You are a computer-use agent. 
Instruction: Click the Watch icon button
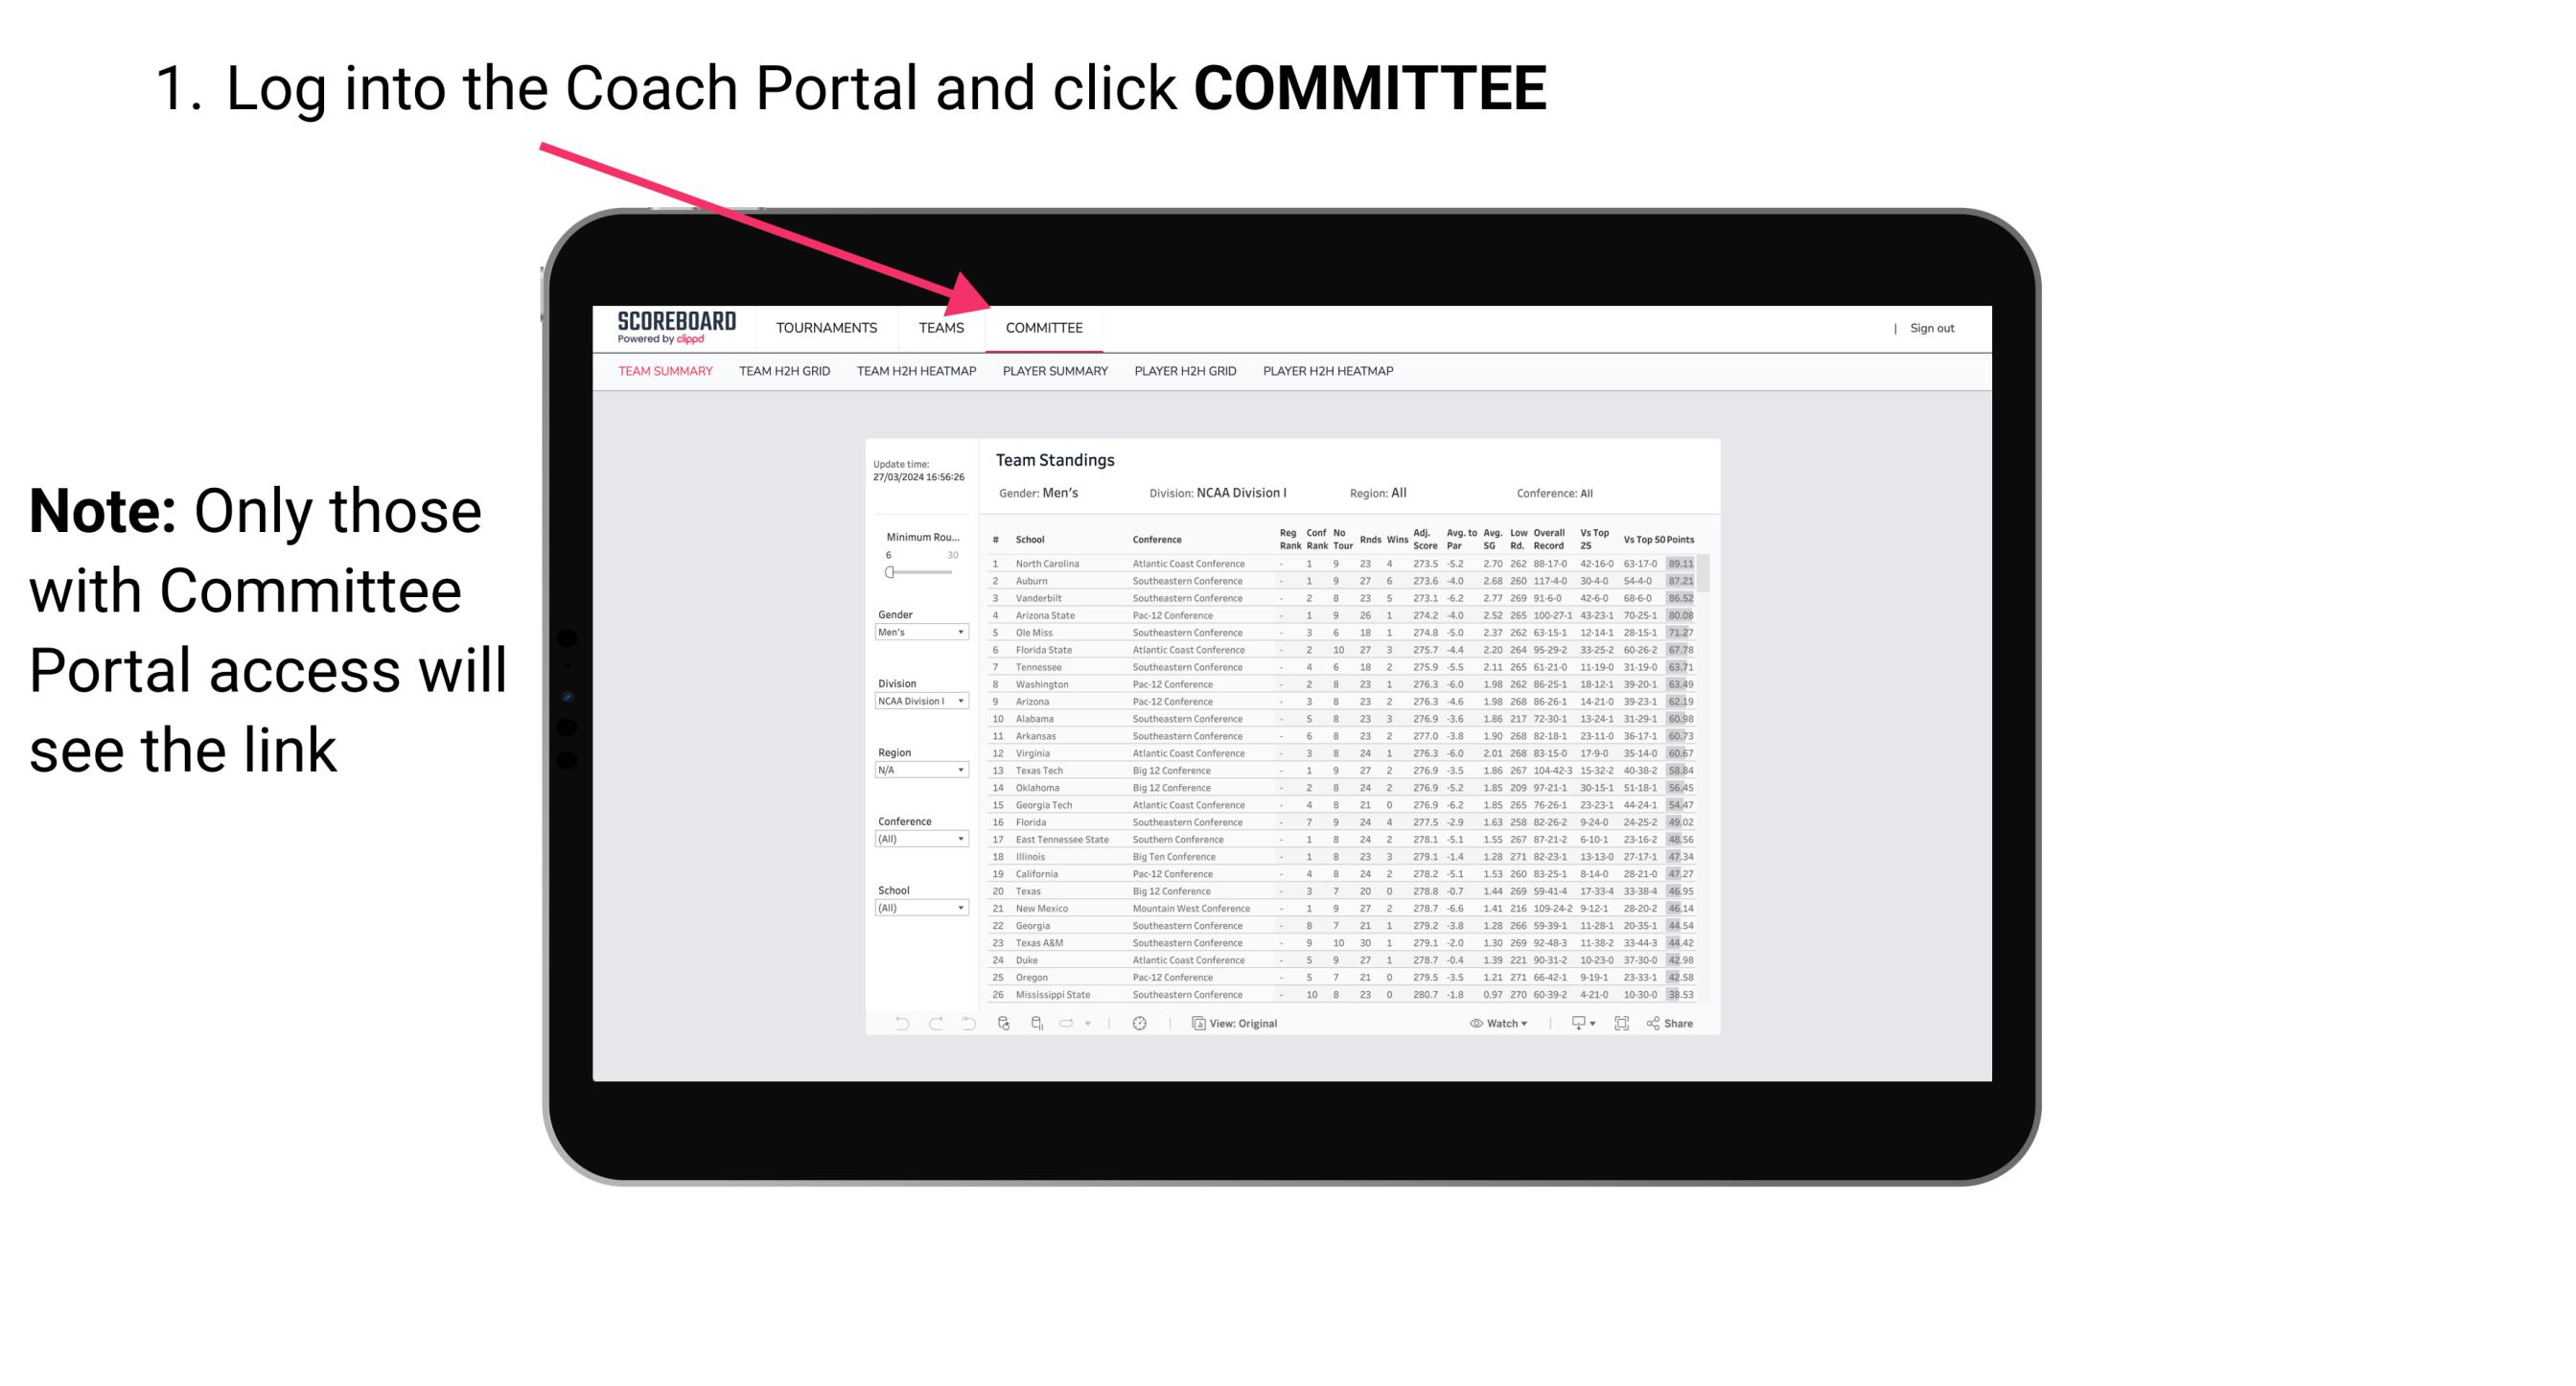click(x=1472, y=1024)
